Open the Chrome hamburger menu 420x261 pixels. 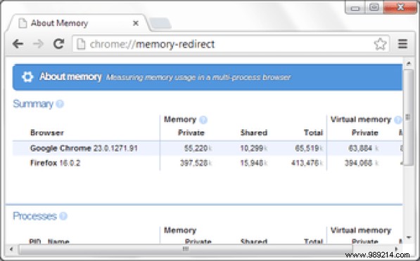(x=402, y=43)
